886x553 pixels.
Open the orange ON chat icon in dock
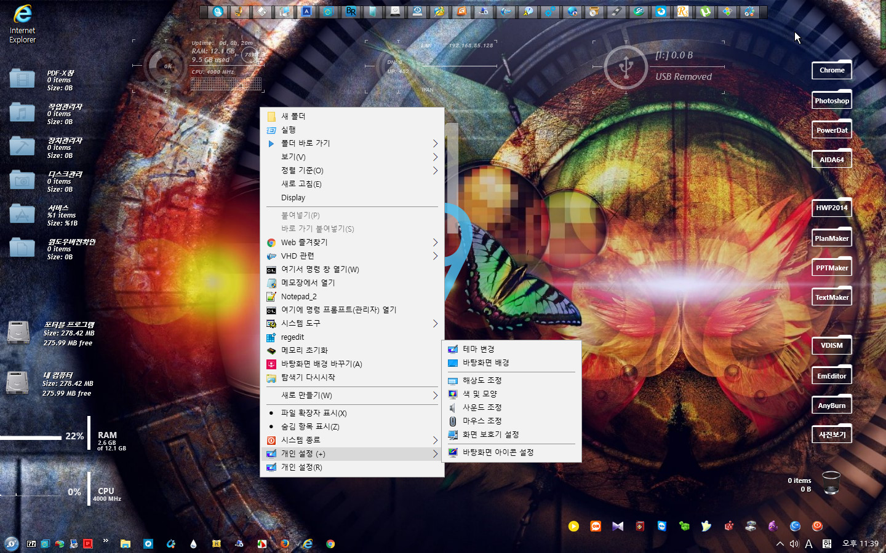[x=596, y=526]
